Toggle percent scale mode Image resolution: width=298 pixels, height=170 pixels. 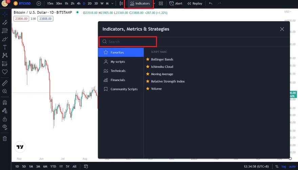pos(277,166)
